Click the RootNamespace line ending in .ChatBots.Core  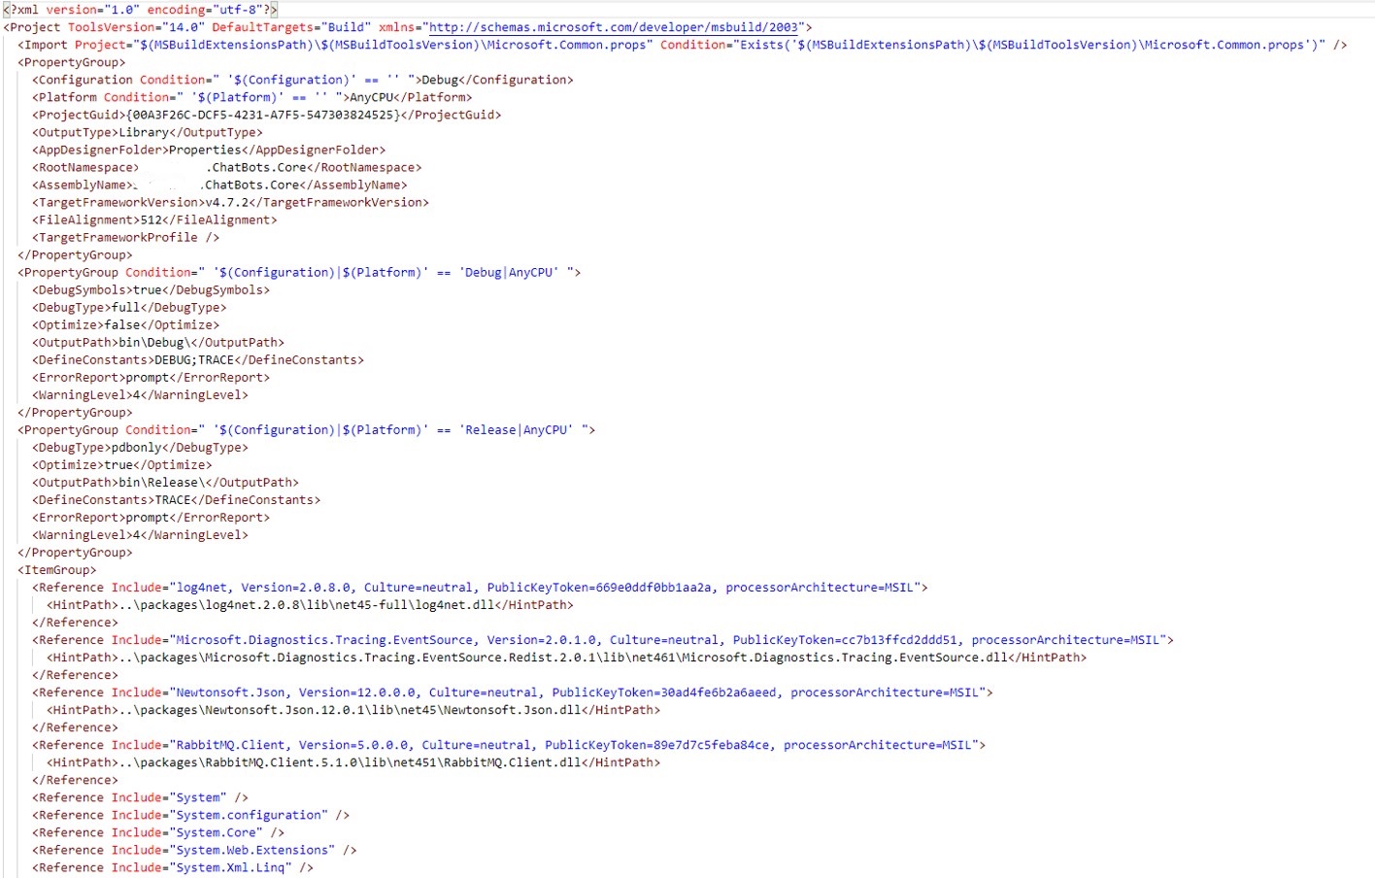click(227, 167)
